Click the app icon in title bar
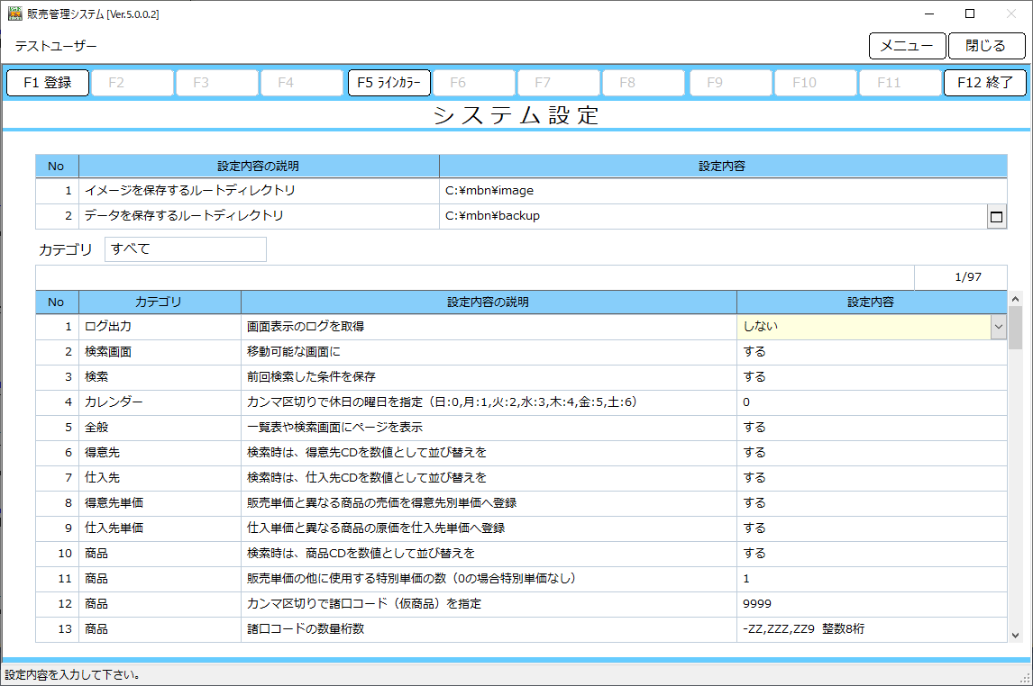This screenshot has height=686, width=1033. pos(14,14)
